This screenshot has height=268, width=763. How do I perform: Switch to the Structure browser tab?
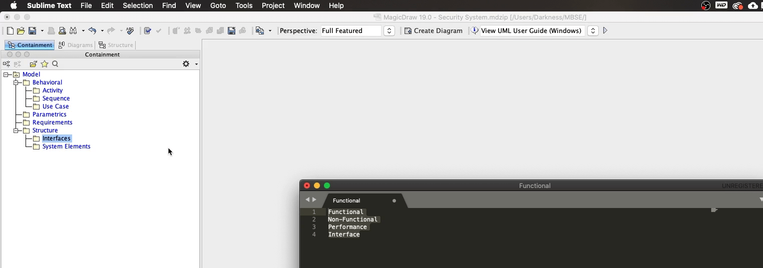click(116, 45)
